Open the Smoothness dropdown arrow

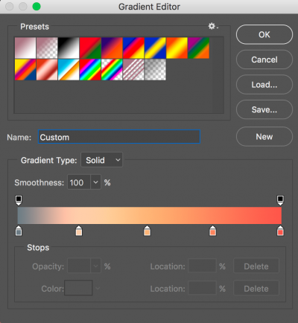(95, 182)
